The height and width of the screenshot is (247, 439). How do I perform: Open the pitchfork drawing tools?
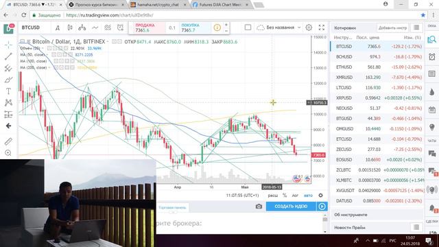point(8,68)
